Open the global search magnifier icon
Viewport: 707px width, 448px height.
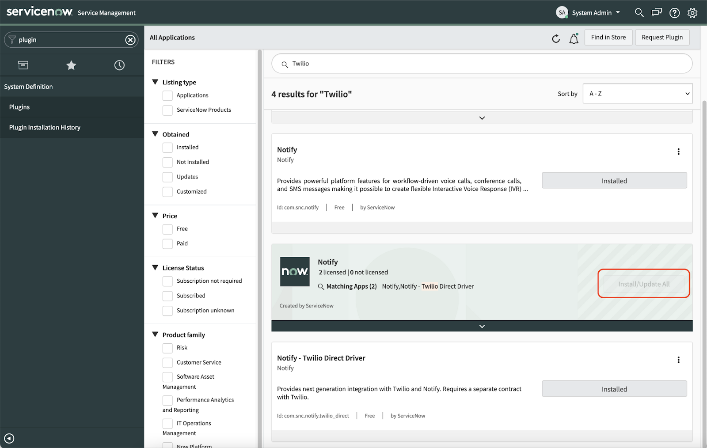coord(639,12)
